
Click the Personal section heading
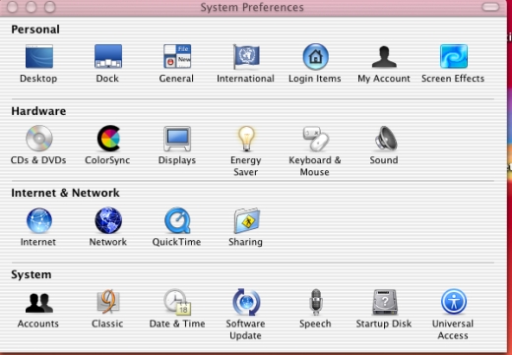(35, 30)
